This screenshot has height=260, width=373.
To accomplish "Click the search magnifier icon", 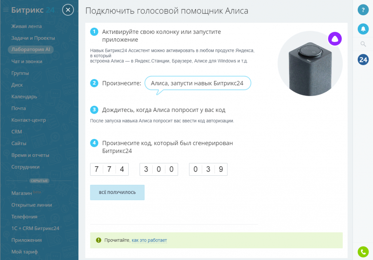I will (x=363, y=44).
